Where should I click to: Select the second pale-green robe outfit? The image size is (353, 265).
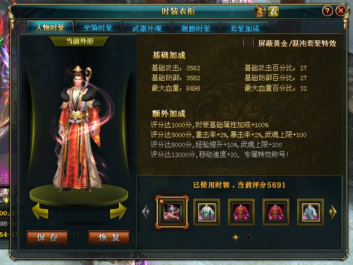[x=207, y=212]
